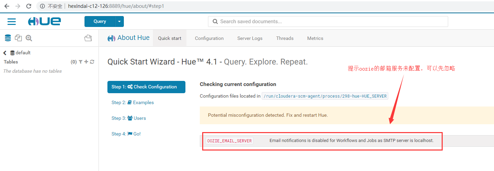Open the documents assist panel icon
The width and height of the screenshot is (494, 171).
tap(18, 38)
